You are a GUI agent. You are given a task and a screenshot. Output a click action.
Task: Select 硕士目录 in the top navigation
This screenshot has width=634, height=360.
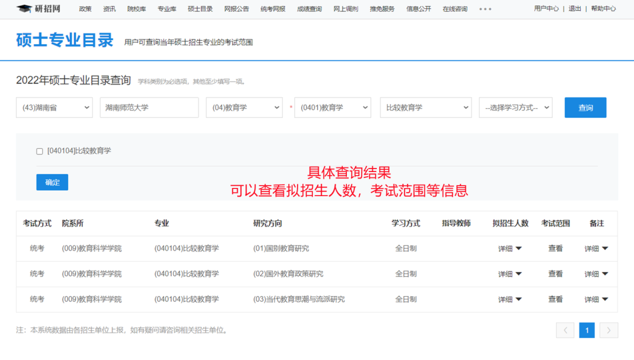[x=200, y=9]
